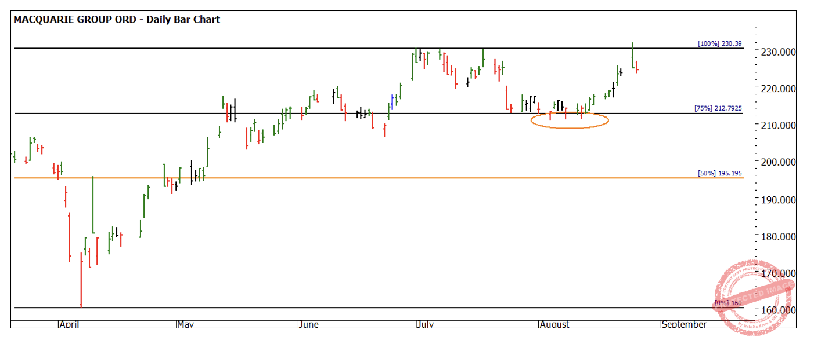Select the blue price bar in late June

click(x=392, y=103)
